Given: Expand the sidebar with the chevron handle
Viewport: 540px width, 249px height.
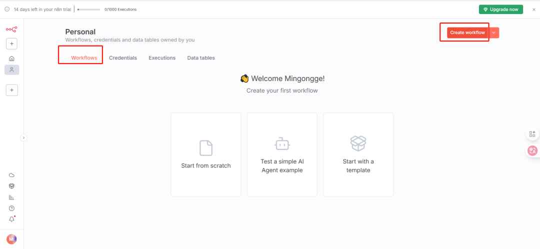Looking at the screenshot, I should tap(23, 138).
